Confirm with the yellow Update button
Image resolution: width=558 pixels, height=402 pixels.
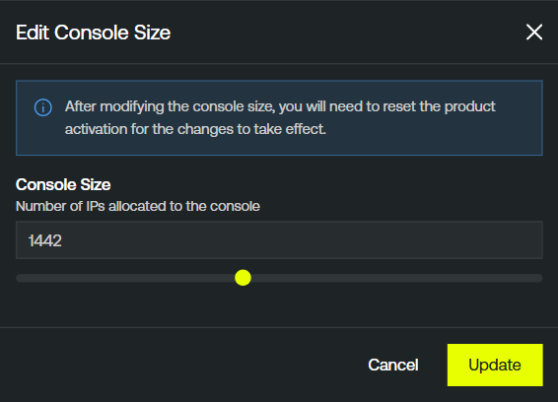495,365
